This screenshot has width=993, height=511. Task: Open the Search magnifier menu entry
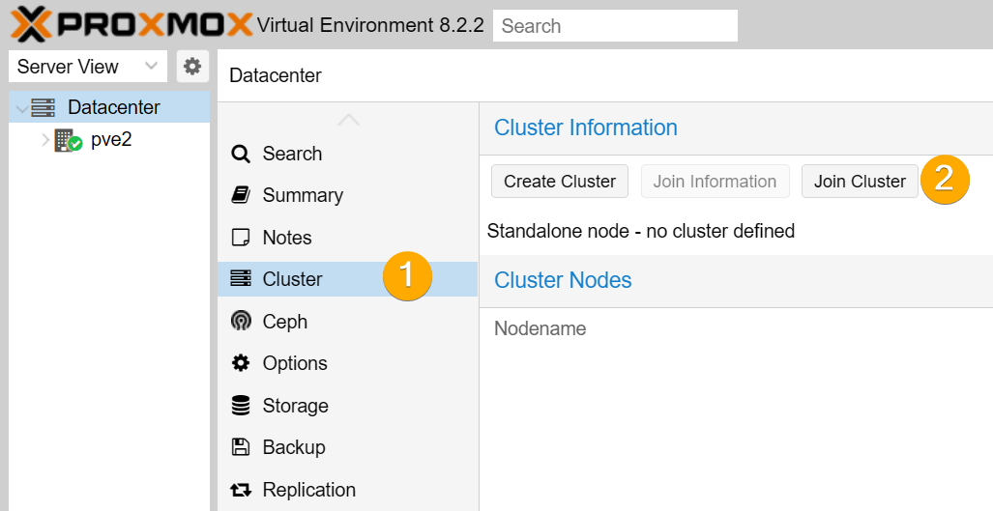click(241, 154)
